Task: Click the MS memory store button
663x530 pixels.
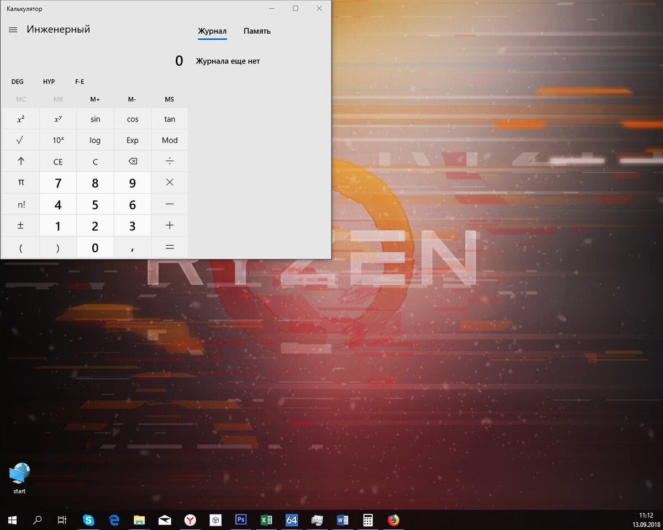Action: pyautogui.click(x=170, y=99)
